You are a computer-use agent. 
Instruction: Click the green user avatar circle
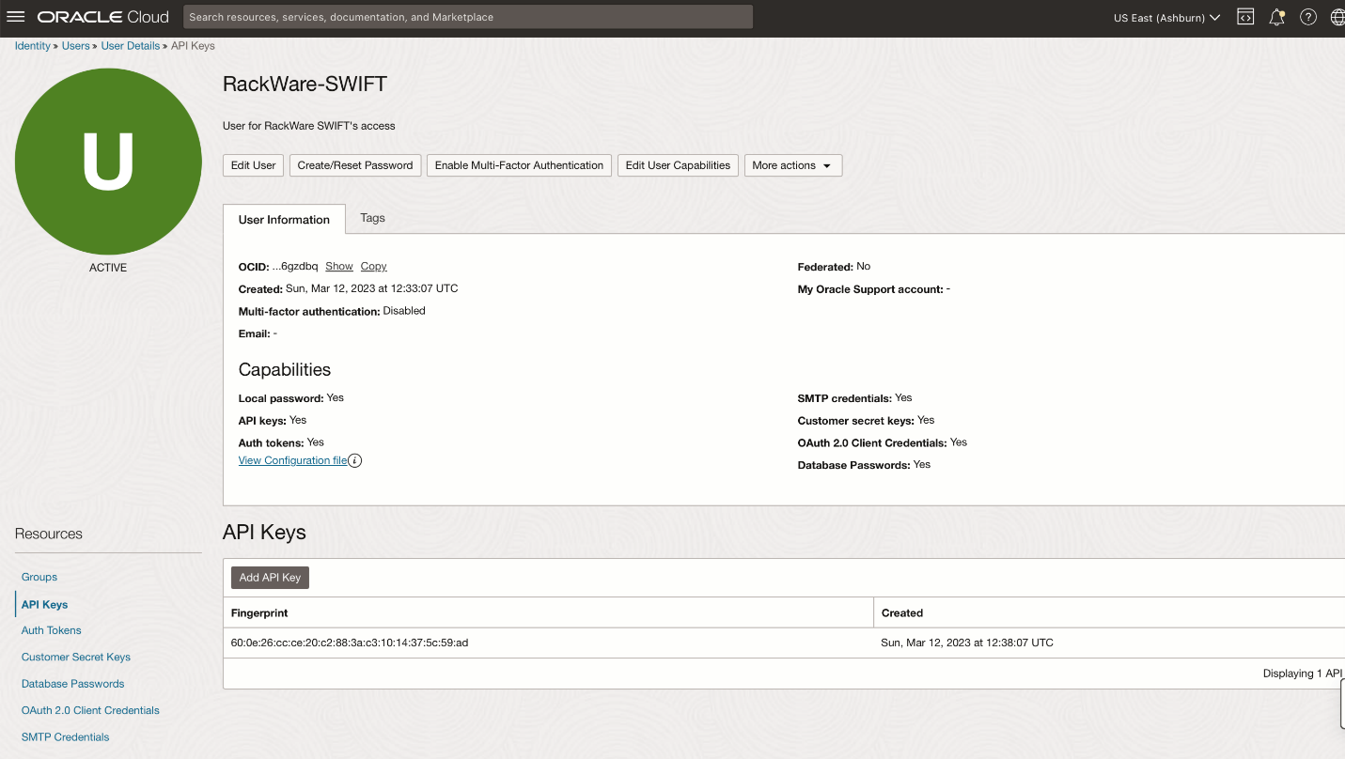click(108, 161)
